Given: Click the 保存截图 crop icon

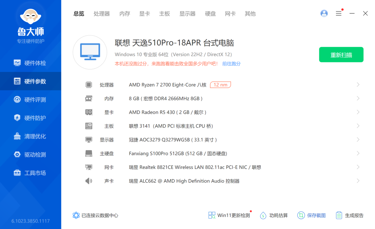Looking at the screenshot, I should [x=301, y=215].
